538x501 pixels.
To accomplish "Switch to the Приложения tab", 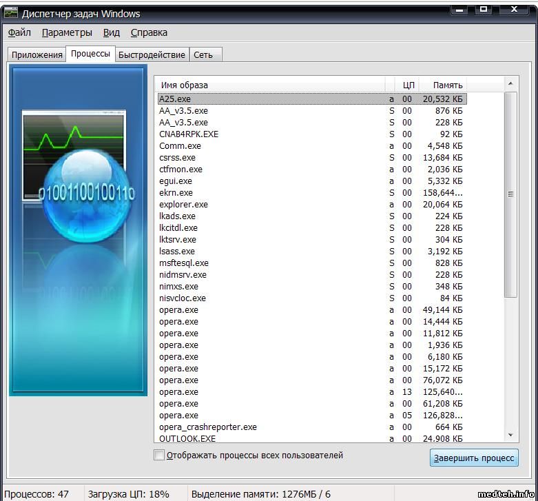I will click(x=37, y=55).
